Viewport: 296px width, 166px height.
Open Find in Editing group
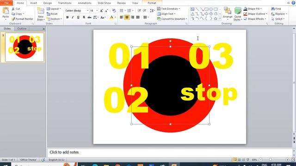coord(276,9)
